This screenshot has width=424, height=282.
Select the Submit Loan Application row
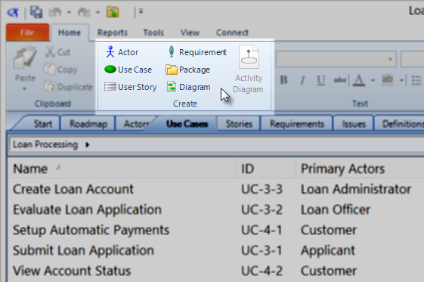coord(216,251)
